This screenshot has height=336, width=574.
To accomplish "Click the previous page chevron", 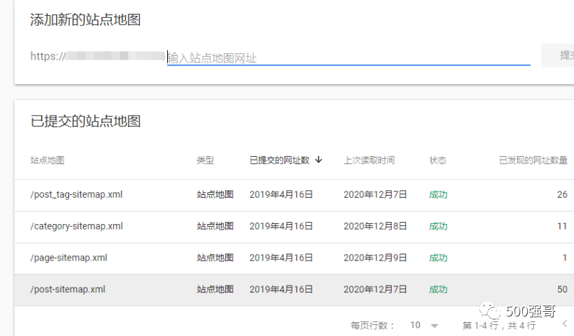I will click(x=565, y=324).
